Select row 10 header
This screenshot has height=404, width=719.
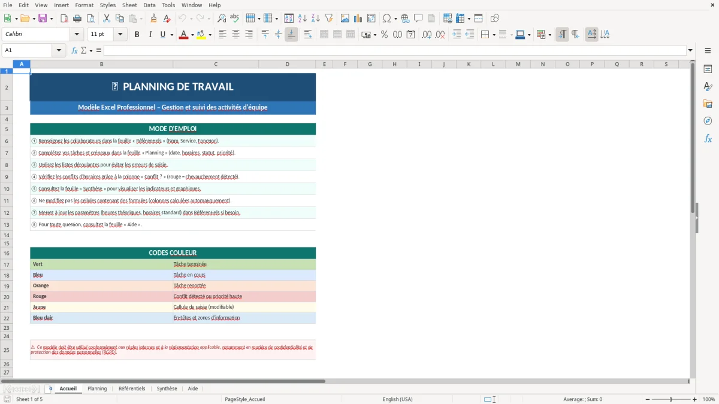coord(7,189)
